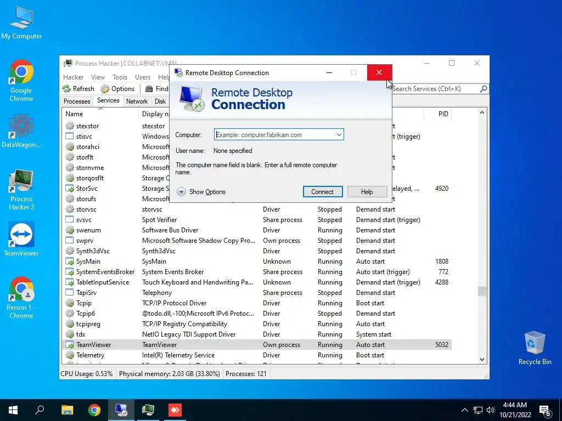Image resolution: width=562 pixels, height=421 pixels.
Task: Click the Help button in Remote Desktop
Action: point(367,191)
